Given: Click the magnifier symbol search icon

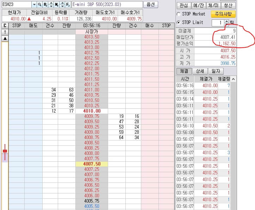Looking at the screenshot, I should (x=39, y=5).
